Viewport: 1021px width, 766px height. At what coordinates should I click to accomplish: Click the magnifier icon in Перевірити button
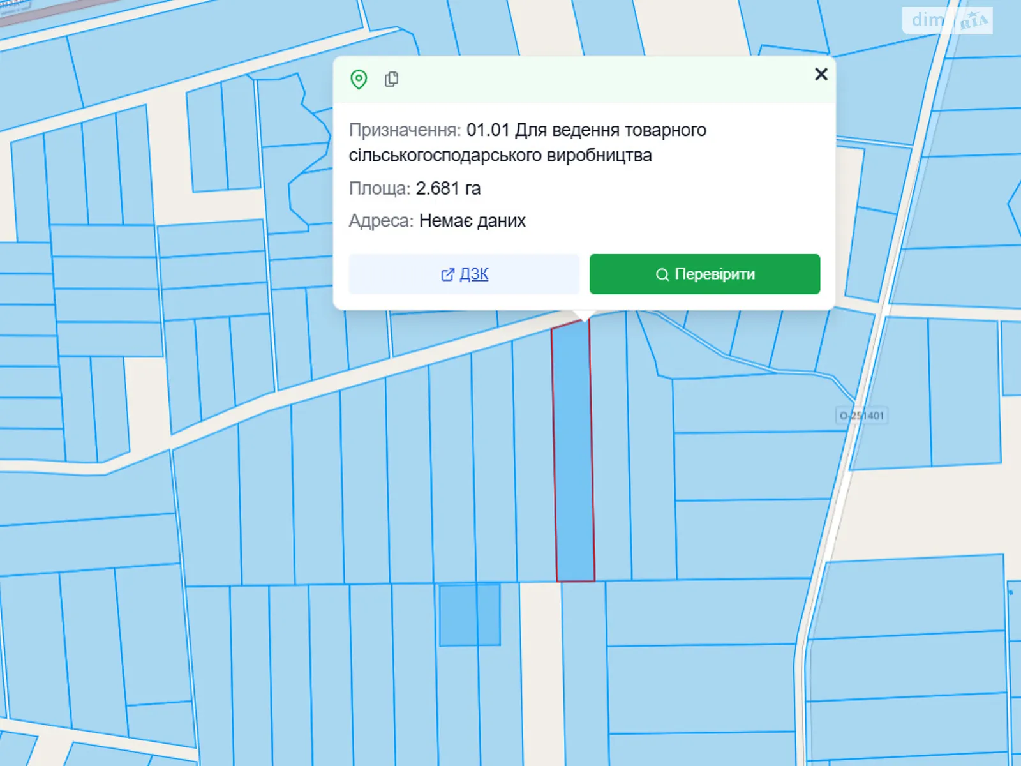(662, 274)
